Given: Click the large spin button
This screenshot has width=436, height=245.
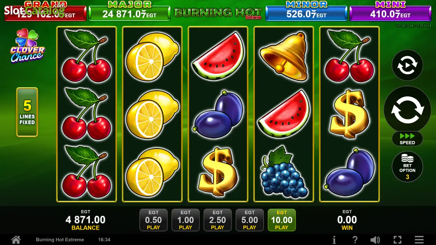Looking at the screenshot, I should [x=407, y=110].
